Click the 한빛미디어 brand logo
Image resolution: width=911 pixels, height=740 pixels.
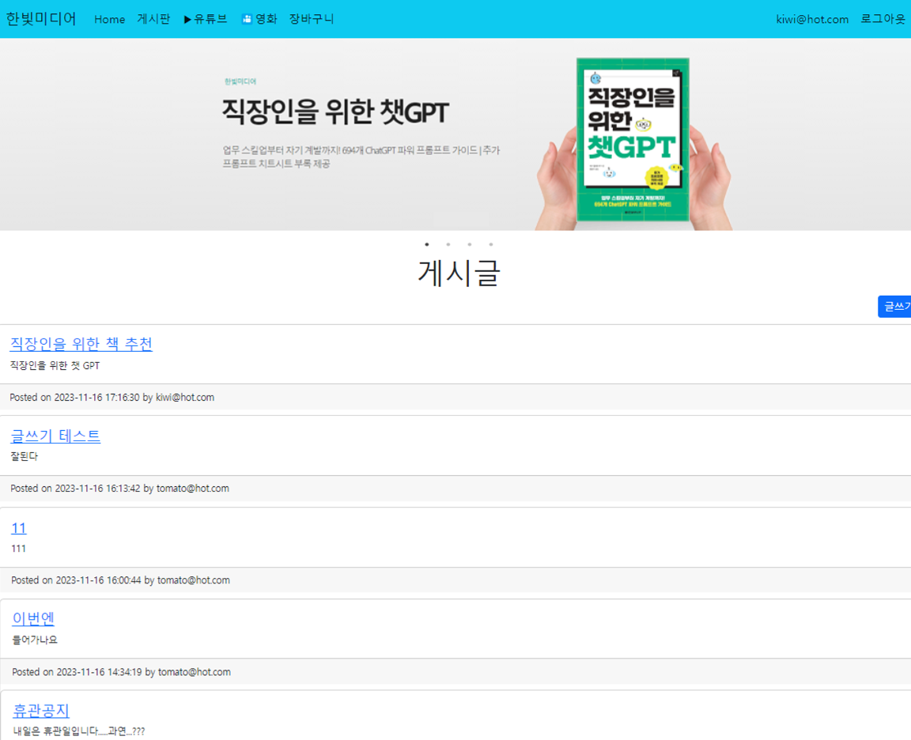pos(41,19)
